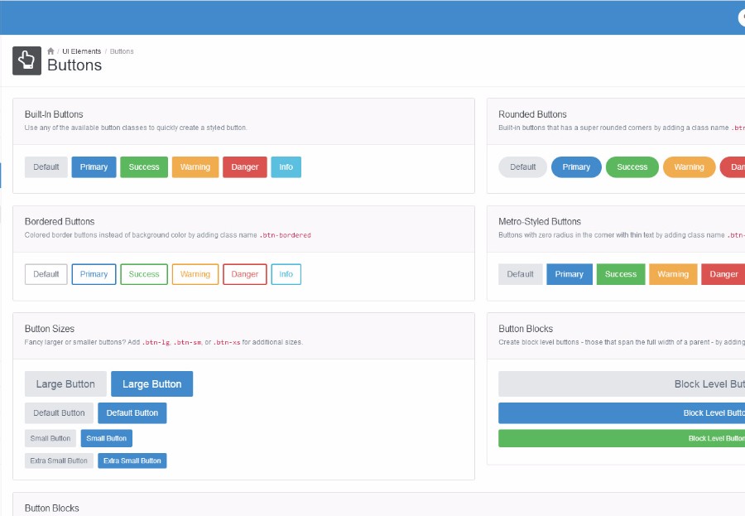745x516 pixels.
Task: Click the gray Default Button
Action: pos(59,413)
